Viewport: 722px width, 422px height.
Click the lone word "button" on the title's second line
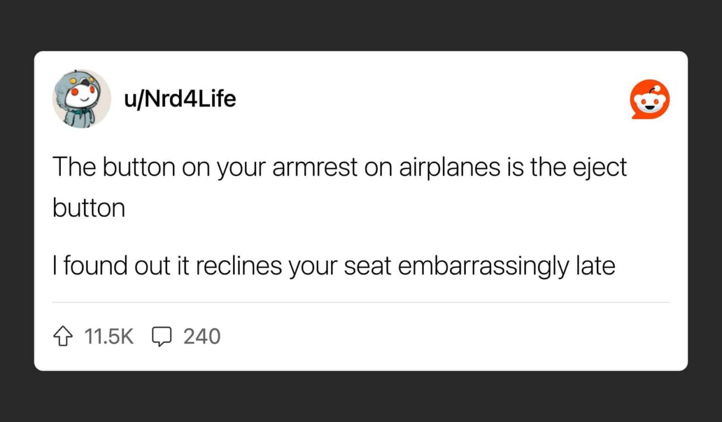[89, 208]
